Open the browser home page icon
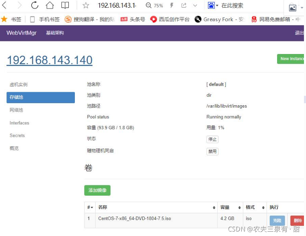The height and width of the screenshot is (236, 306). (50, 5)
